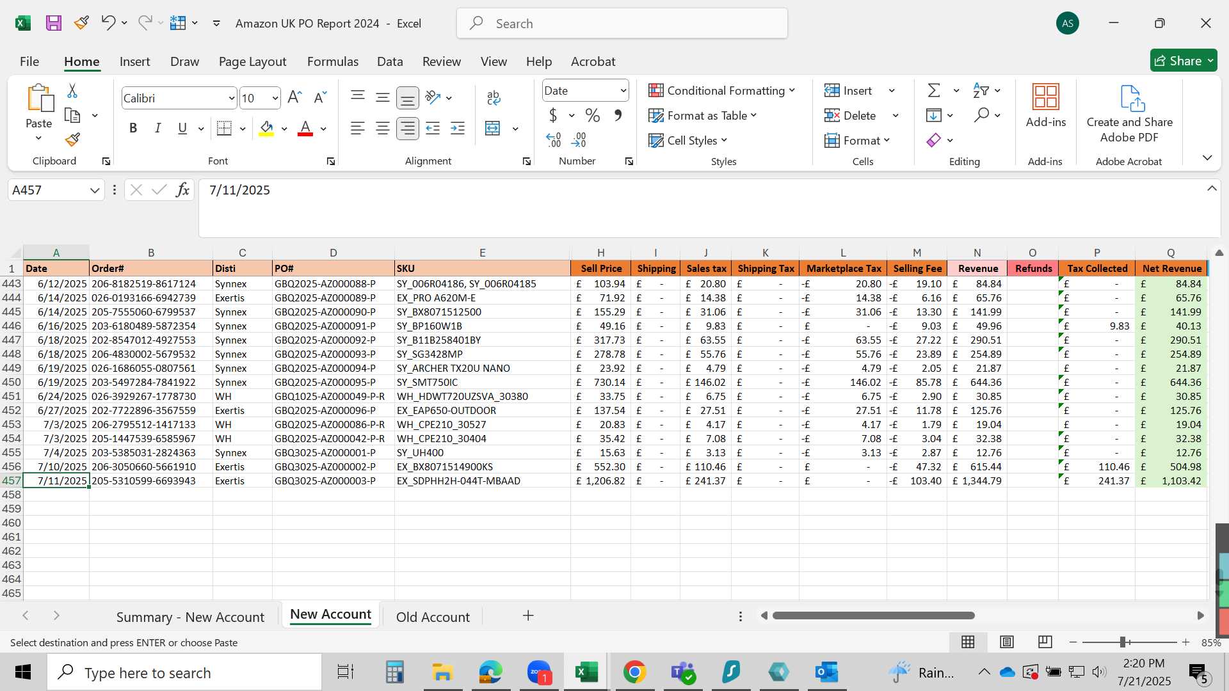Viewport: 1229px width, 691px height.
Task: Toggle Align Right for the cell
Action: (407, 128)
